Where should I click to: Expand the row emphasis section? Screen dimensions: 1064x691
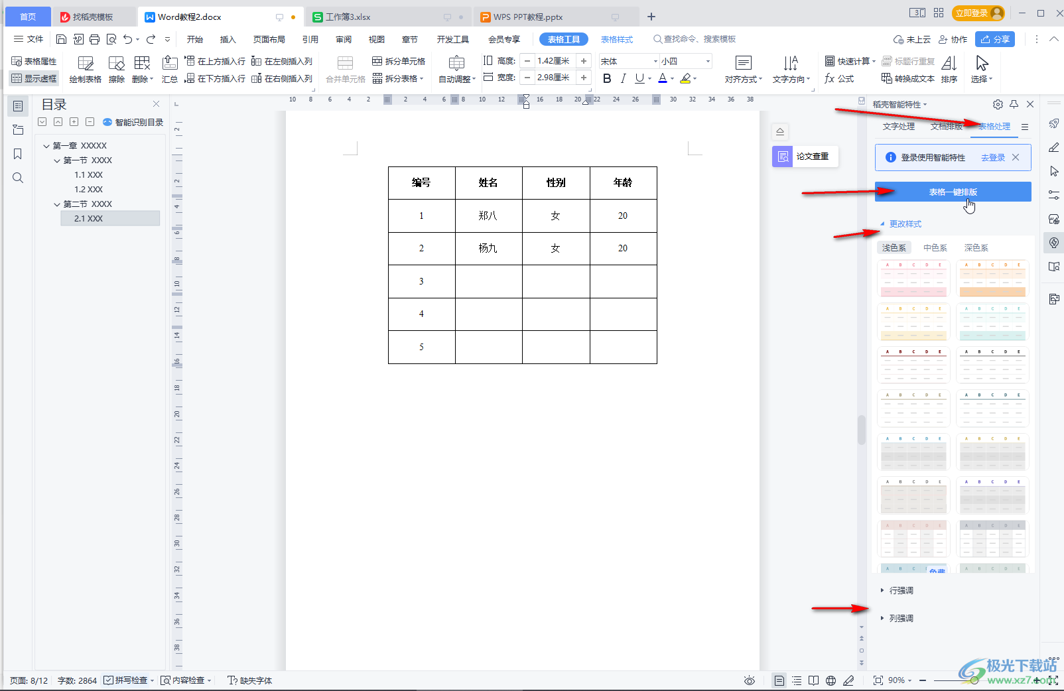(900, 590)
